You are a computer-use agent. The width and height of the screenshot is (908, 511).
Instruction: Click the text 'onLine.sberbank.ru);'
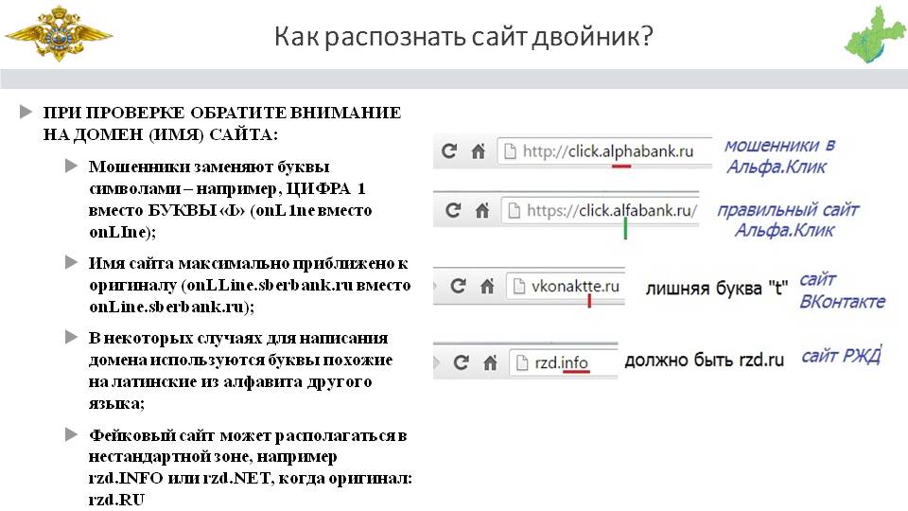click(171, 307)
